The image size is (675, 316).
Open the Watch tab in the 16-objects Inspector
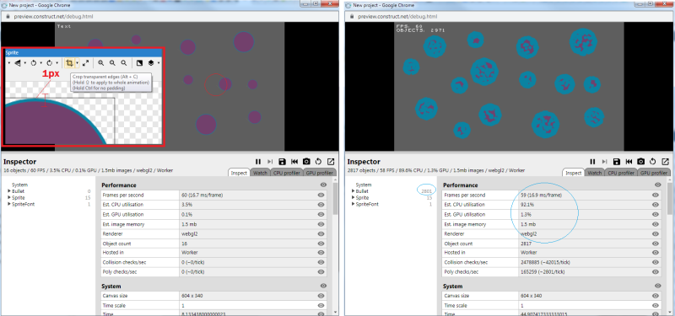[x=260, y=173]
